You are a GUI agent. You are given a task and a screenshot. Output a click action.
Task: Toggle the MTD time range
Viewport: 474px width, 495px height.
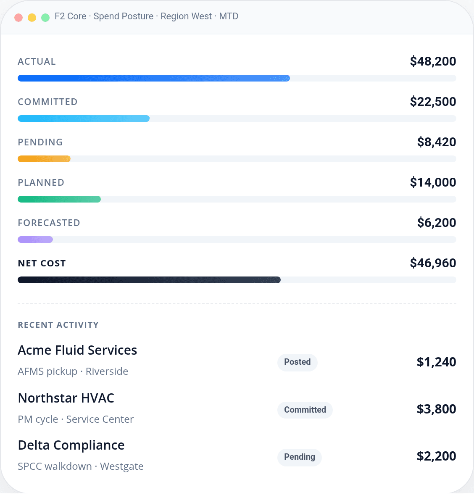229,16
